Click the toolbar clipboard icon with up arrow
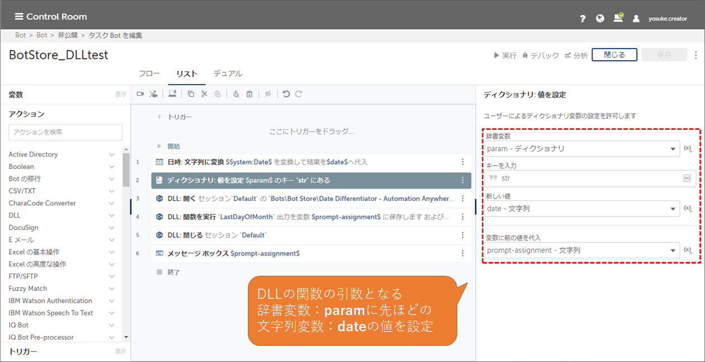 click(236, 94)
